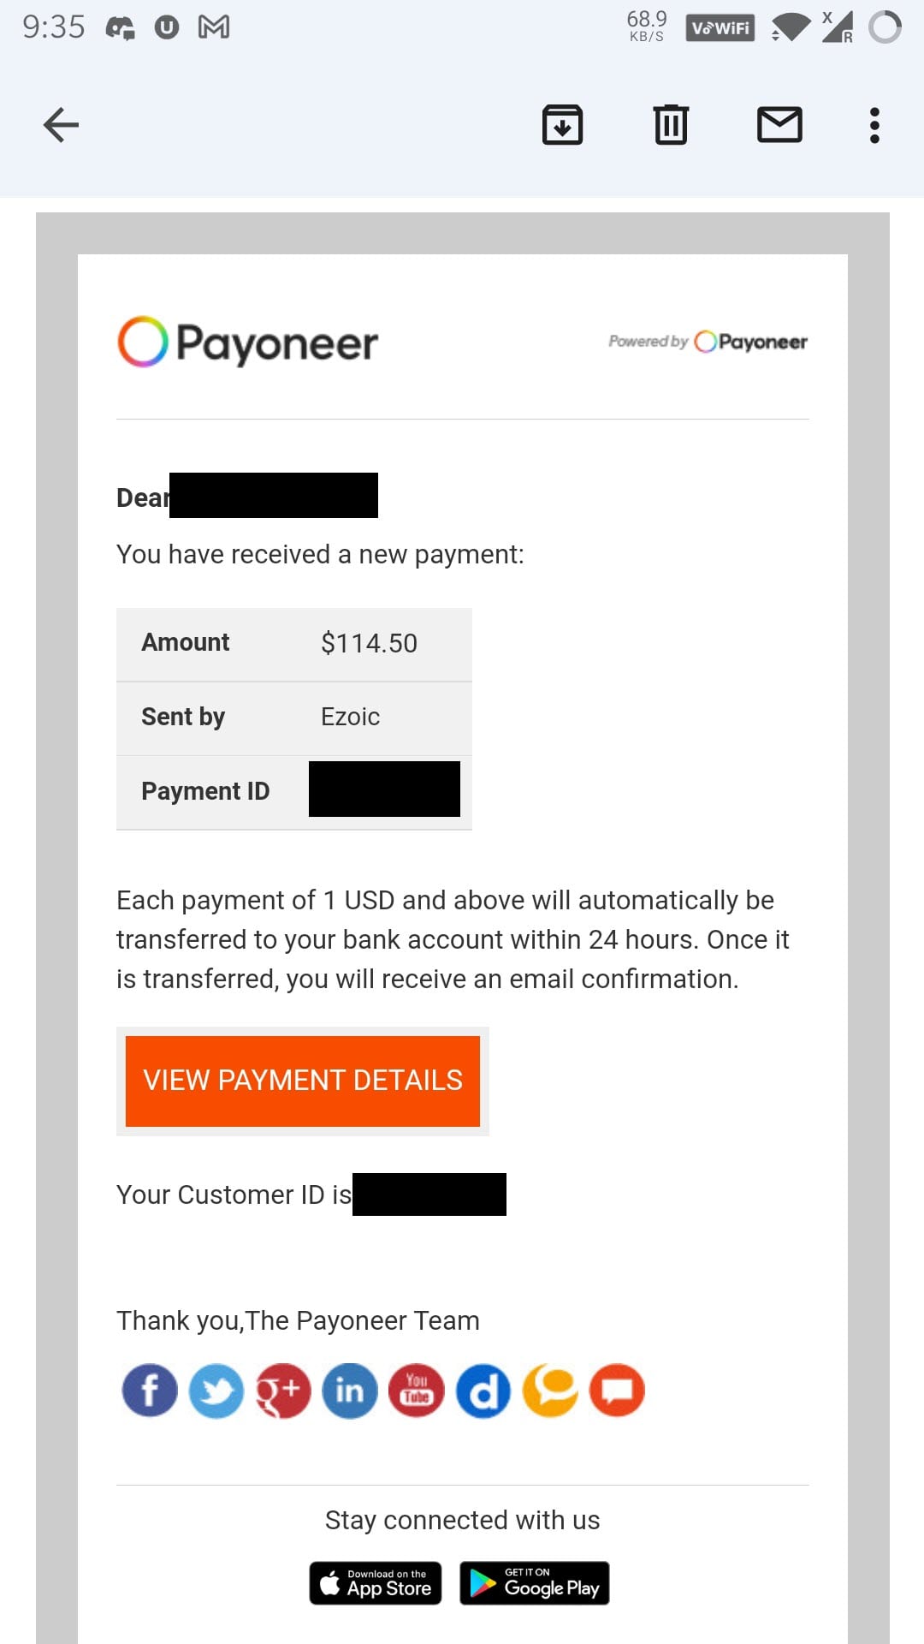Image resolution: width=924 pixels, height=1644 pixels.
Task: Open the chat bubble social icon
Action: coord(617,1391)
